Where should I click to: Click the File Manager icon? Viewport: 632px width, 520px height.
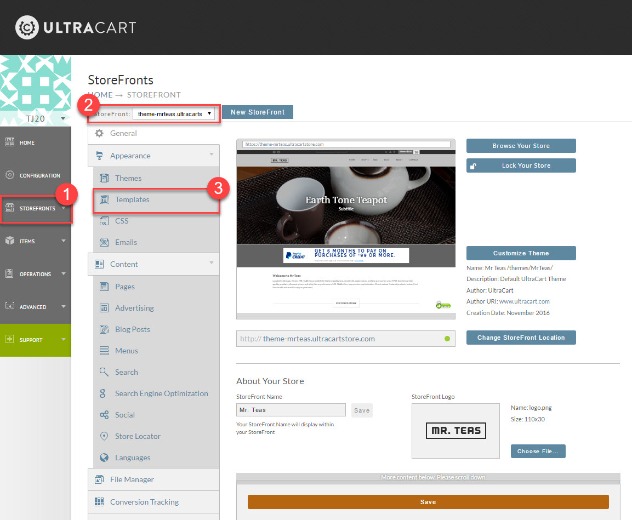(x=99, y=479)
